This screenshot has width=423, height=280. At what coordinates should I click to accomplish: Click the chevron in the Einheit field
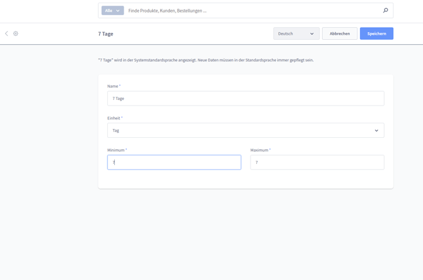pos(376,131)
